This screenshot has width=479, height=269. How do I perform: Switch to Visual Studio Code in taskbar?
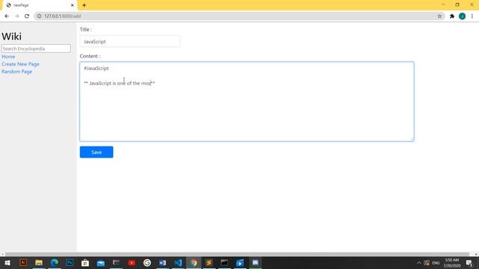click(178, 262)
